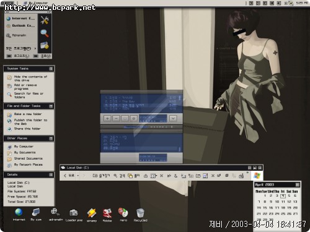Expand 모든 프로그램 (All Programs) submenu
The height and width of the screenshot is (232, 310).
(x=20, y=48)
